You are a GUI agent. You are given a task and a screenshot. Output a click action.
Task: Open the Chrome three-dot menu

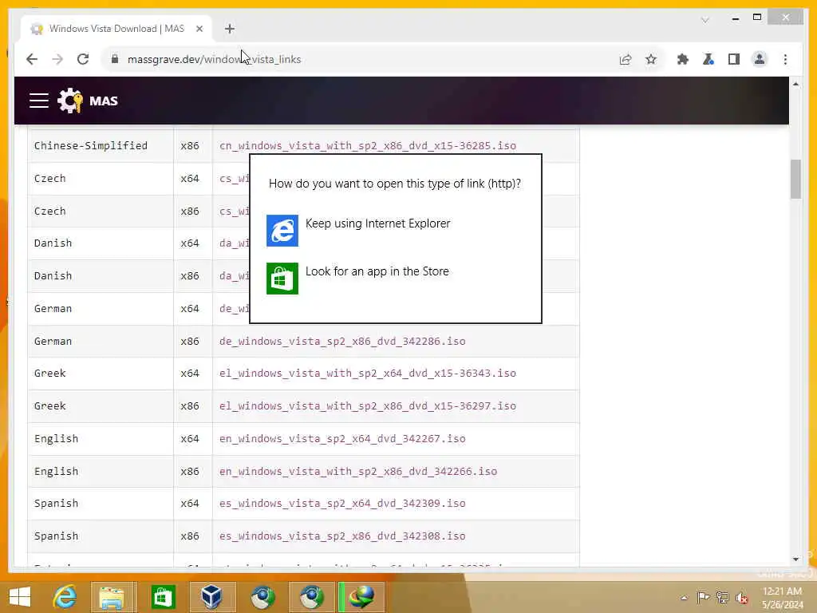click(785, 59)
